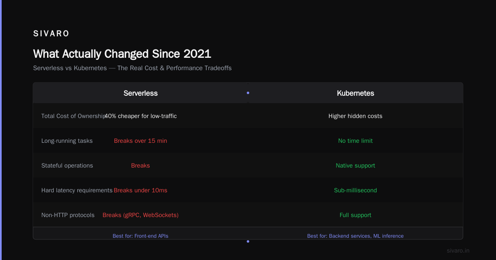The width and height of the screenshot is (496, 260).
Task: Click the 'No time limit' cell
Action: tap(355, 141)
